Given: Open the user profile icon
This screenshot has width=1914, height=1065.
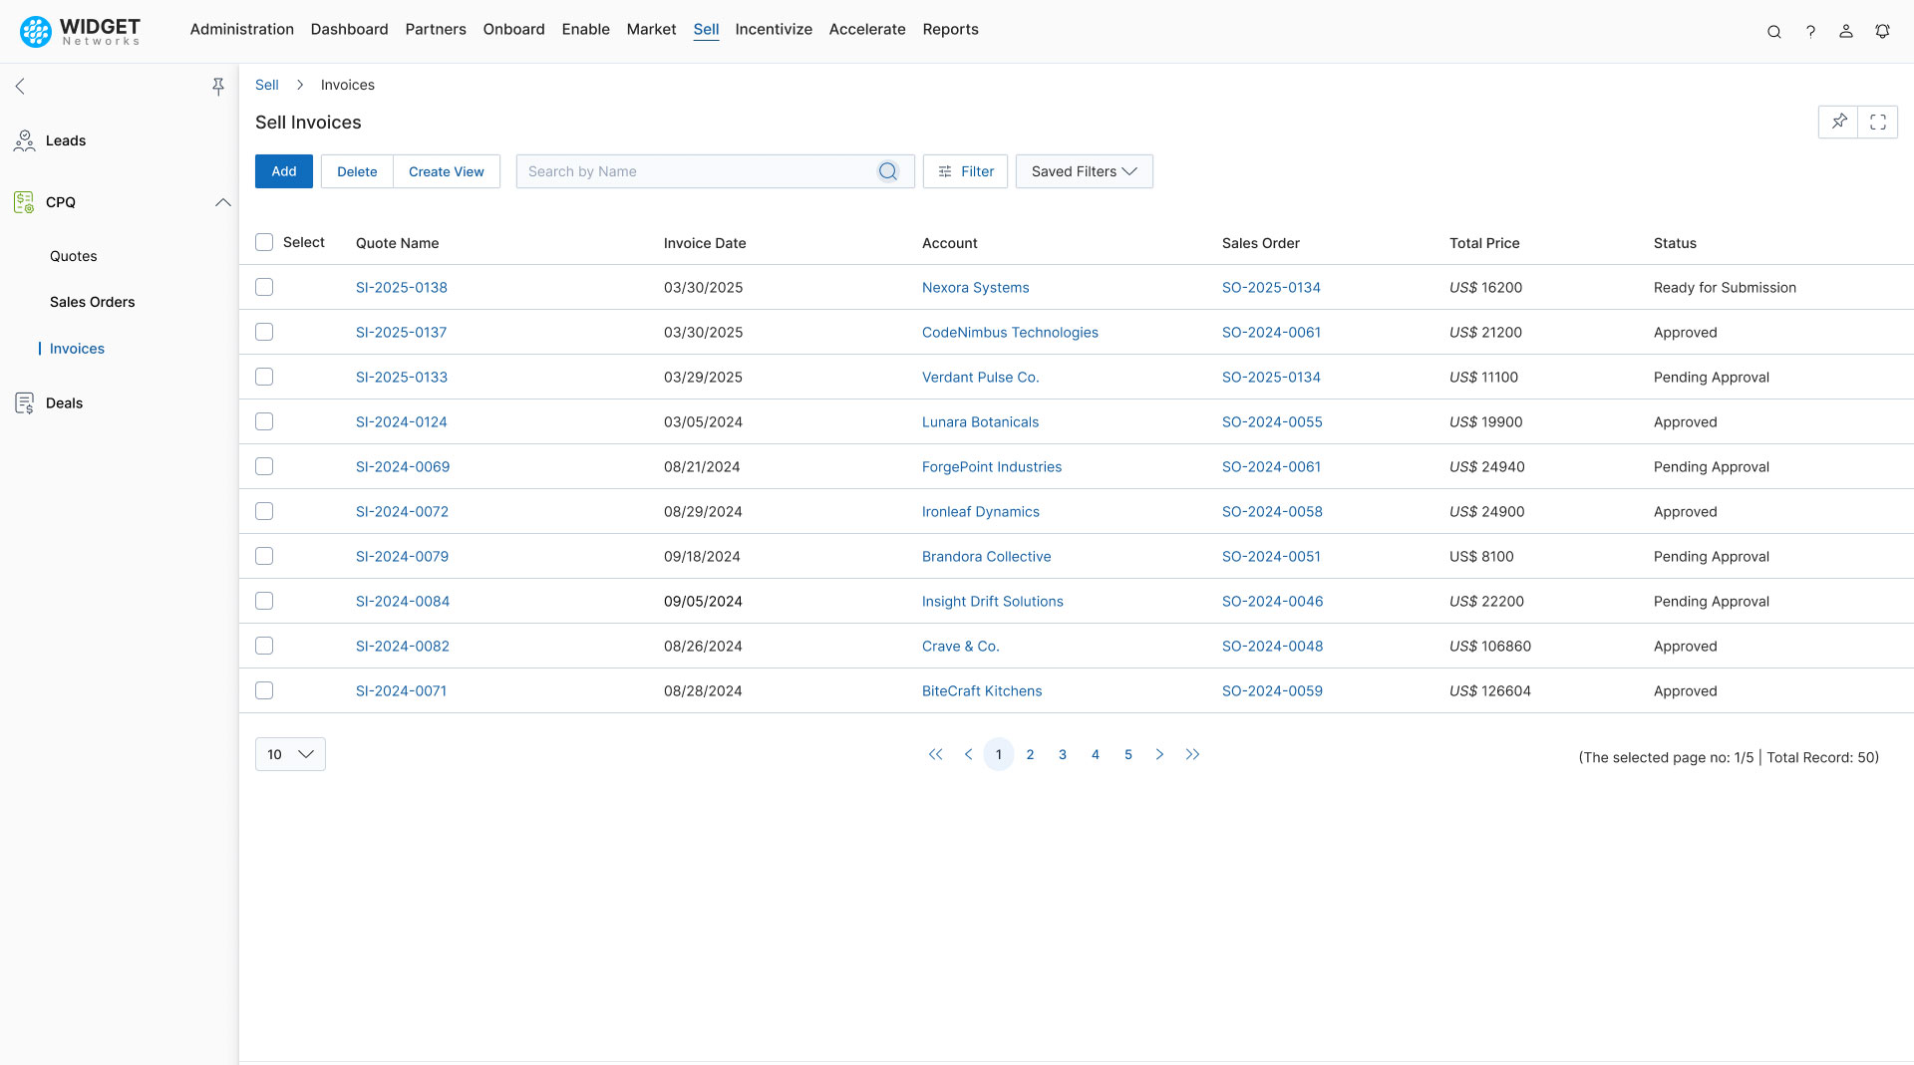Looking at the screenshot, I should point(1846,32).
